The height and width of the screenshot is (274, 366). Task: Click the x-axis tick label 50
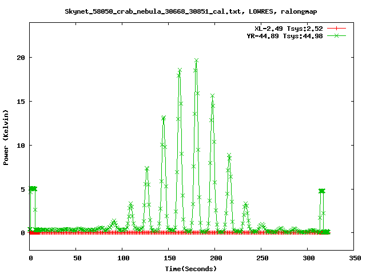(77, 258)
